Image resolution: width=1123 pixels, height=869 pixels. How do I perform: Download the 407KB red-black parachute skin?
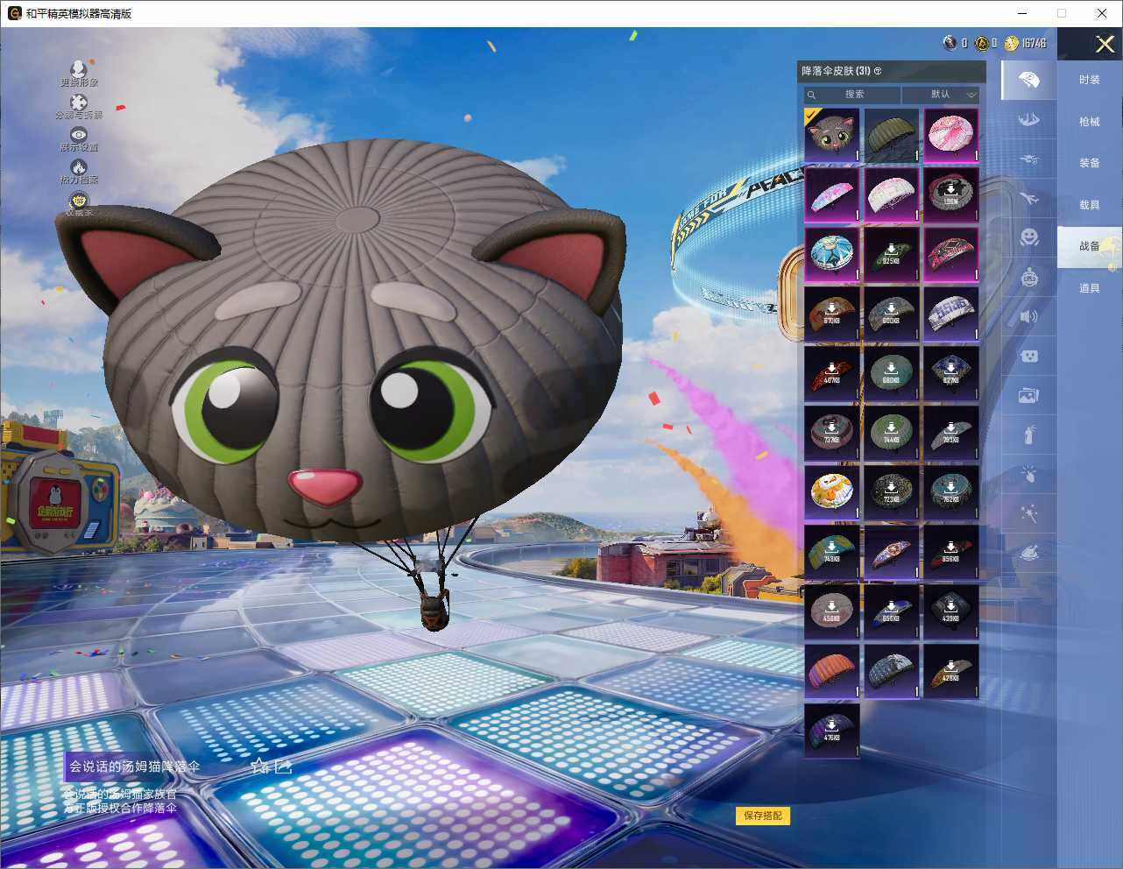point(832,374)
